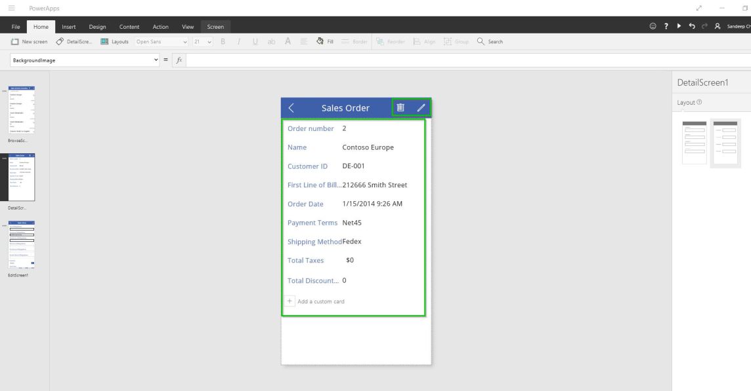Switch to the Action tab
This screenshot has height=391, width=751.
pyautogui.click(x=160, y=27)
